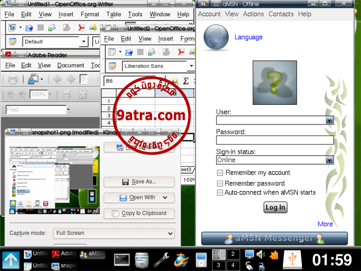
Task: Open the terminal from the panel
Action: click(122, 260)
